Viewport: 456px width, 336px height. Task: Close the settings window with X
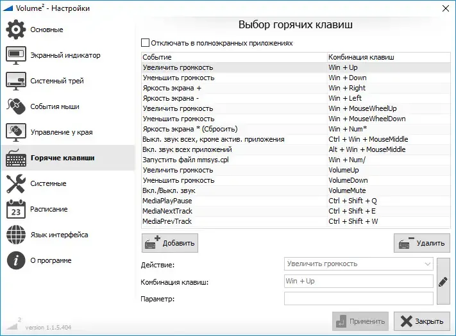(446, 8)
